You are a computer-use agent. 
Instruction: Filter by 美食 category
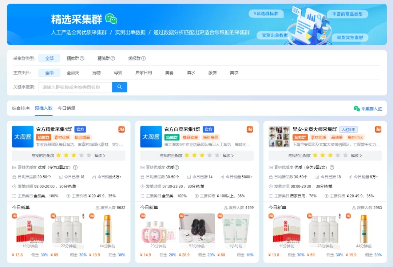click(x=170, y=73)
